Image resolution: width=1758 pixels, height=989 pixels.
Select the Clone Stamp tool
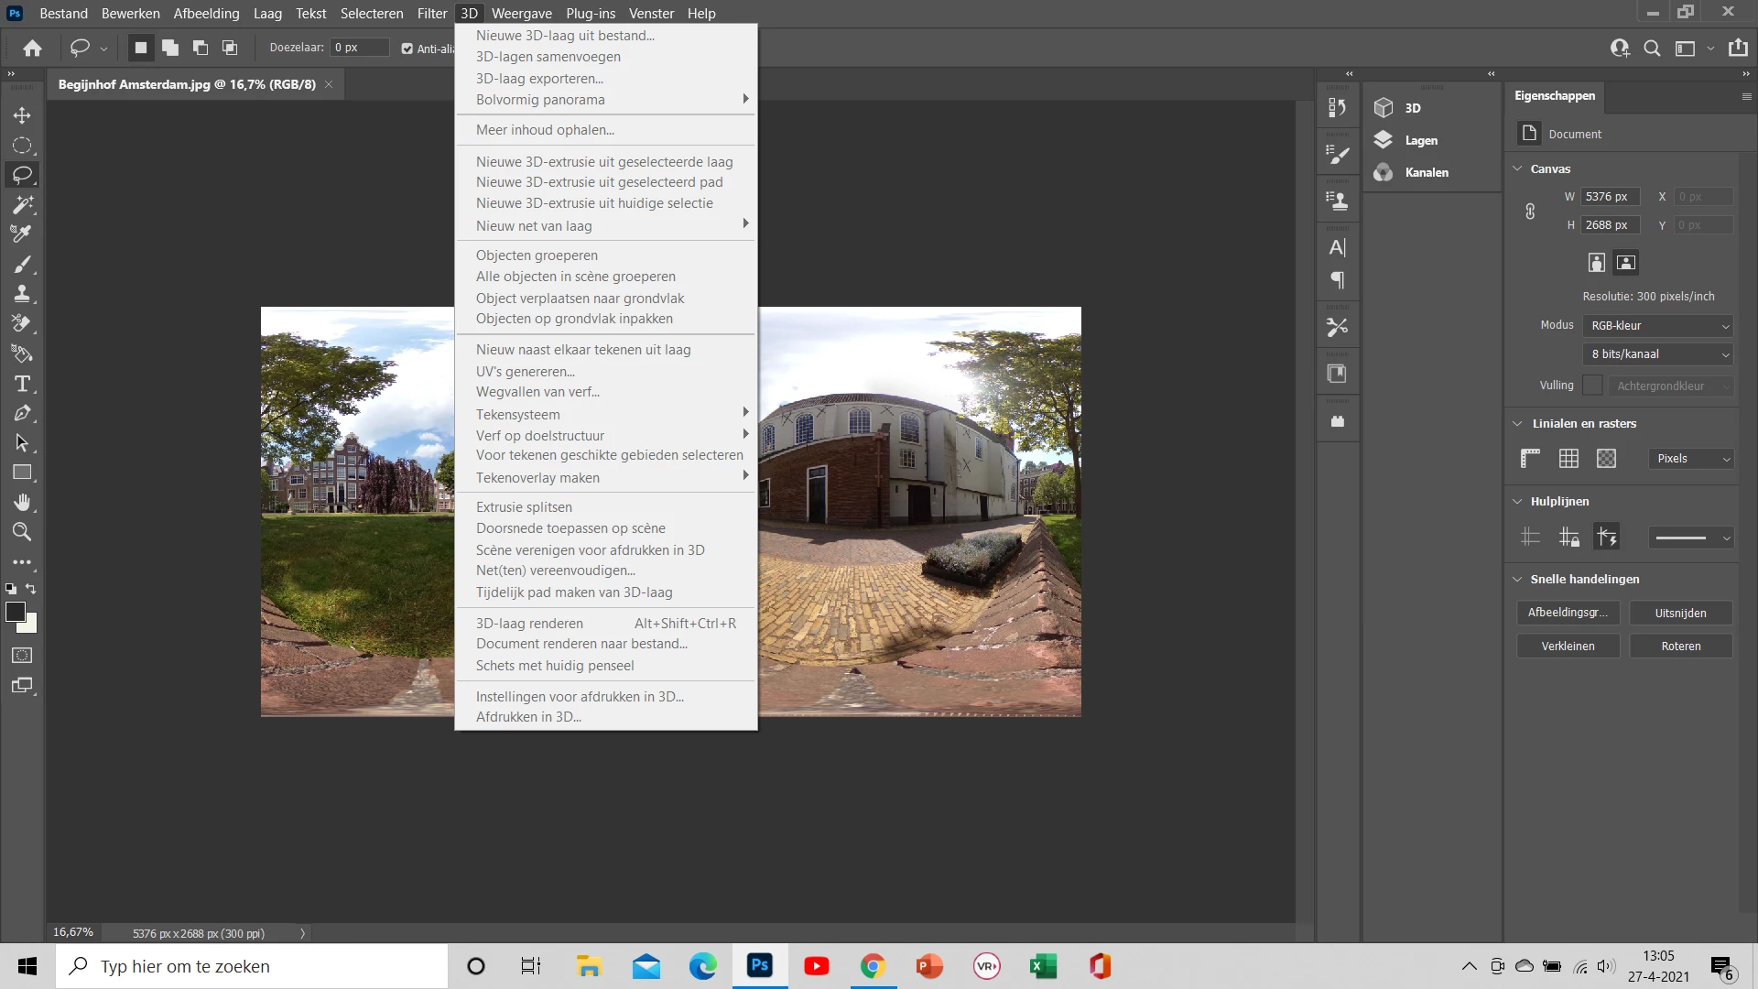click(x=22, y=294)
